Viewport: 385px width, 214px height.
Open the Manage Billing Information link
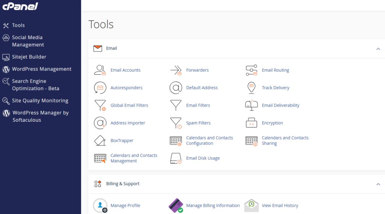(213, 205)
